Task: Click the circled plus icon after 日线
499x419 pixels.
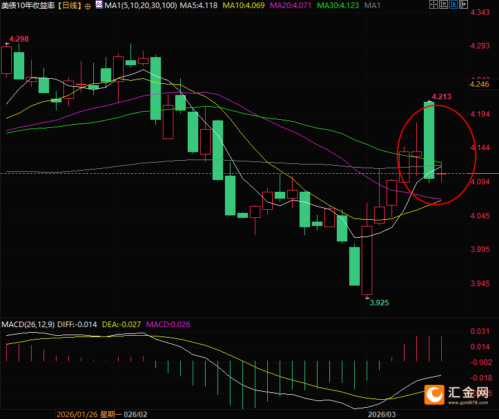Action: pos(88,6)
